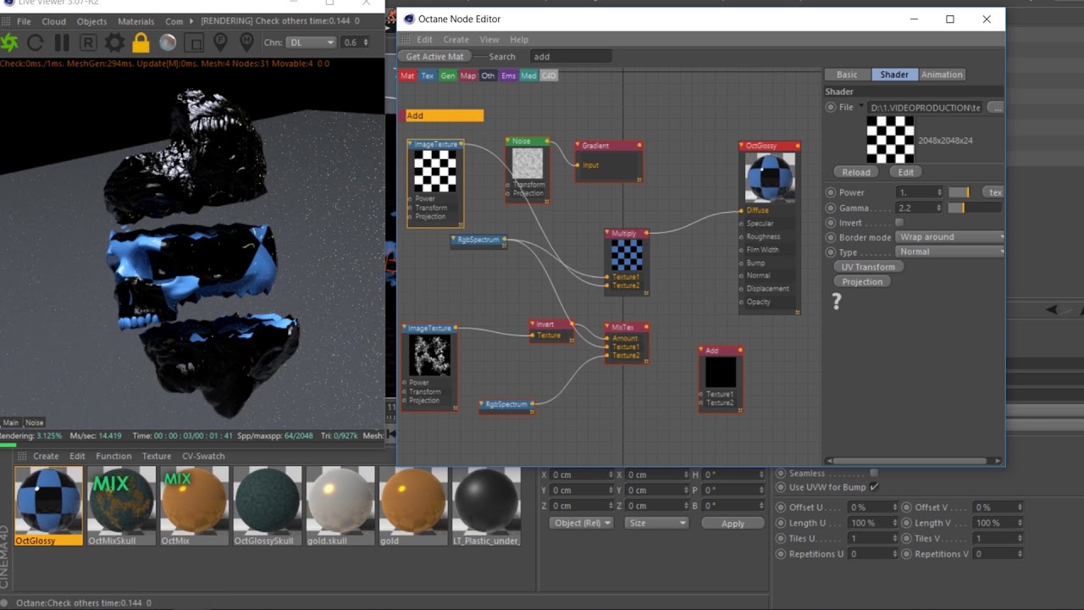This screenshot has width=1084, height=610.
Task: Toggle the Med node filter
Action: point(528,75)
